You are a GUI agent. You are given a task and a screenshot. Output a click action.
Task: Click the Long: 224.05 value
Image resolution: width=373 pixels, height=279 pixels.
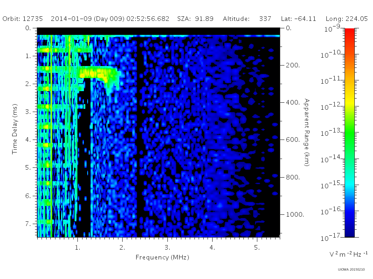[346, 19]
